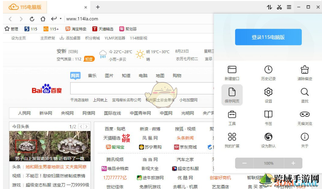The height and width of the screenshot is (189, 322).
Task: Expand the dropdown arrow beside undo icon
Action: click(x=61, y=19)
